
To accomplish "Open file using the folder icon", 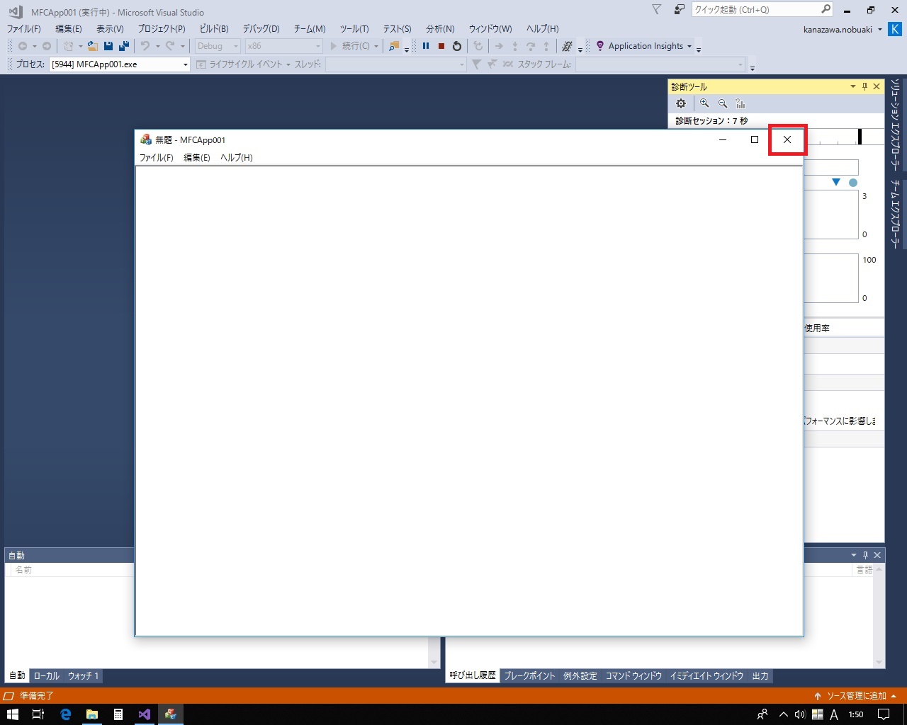I will click(93, 46).
